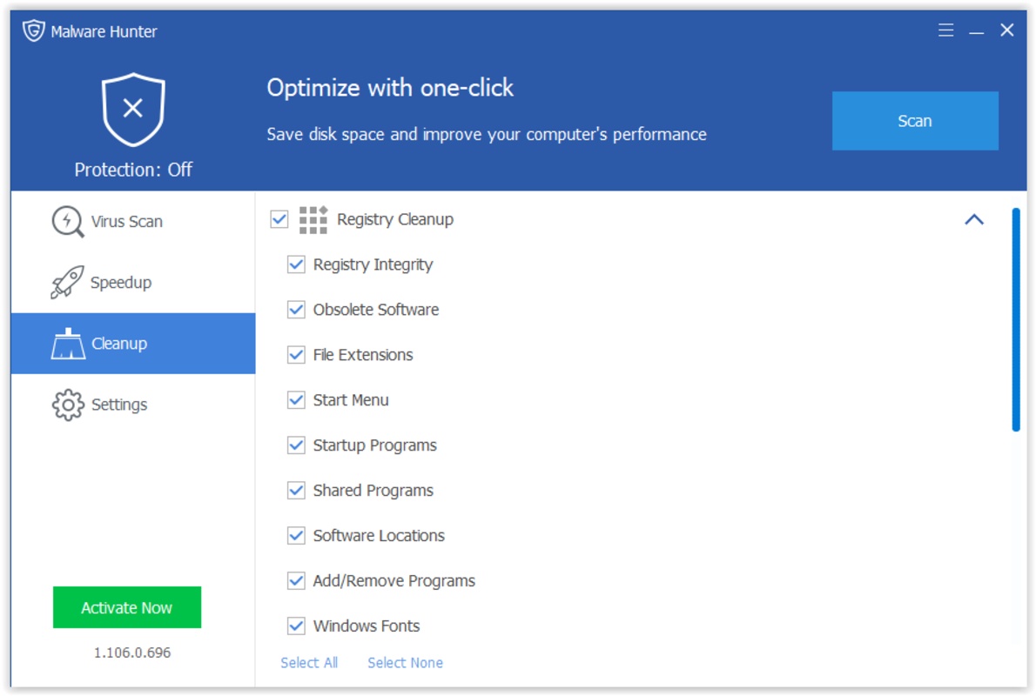Click the Software Locations label
Screen dimensions: 1036x696
coord(379,536)
